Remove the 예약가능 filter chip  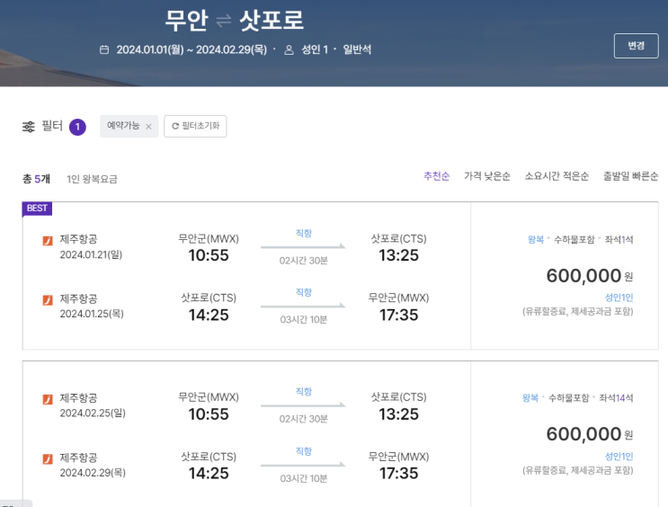(x=148, y=127)
